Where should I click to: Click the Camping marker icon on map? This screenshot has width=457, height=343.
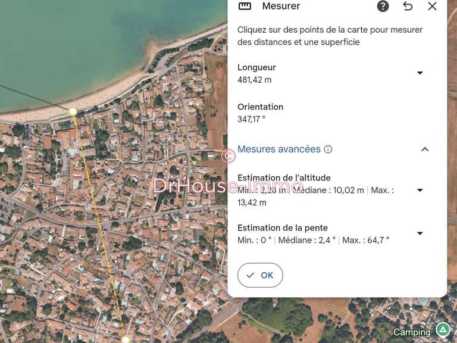443,330
